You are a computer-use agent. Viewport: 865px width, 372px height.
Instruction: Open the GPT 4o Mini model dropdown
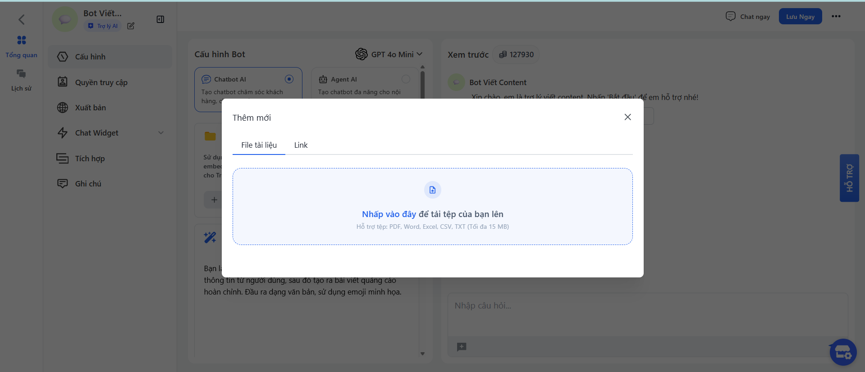(389, 54)
